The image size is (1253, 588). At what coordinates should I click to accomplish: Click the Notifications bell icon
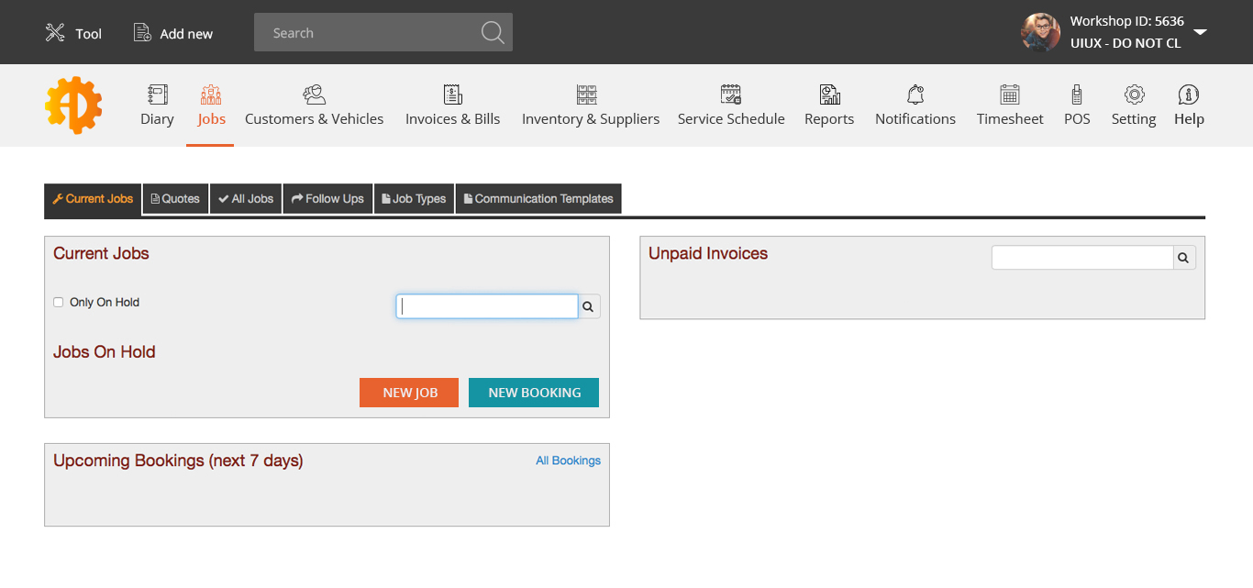[915, 94]
